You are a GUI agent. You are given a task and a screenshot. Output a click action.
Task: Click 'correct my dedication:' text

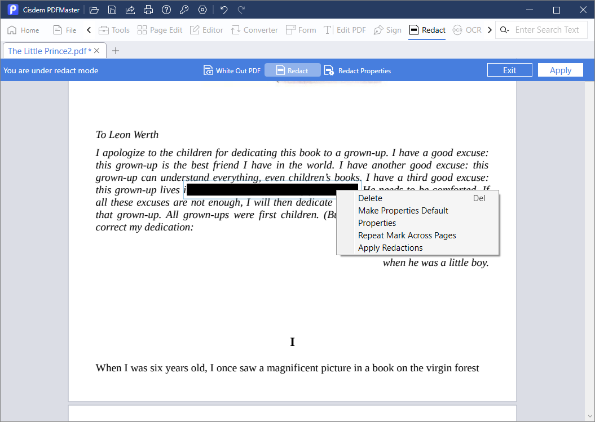coord(144,227)
